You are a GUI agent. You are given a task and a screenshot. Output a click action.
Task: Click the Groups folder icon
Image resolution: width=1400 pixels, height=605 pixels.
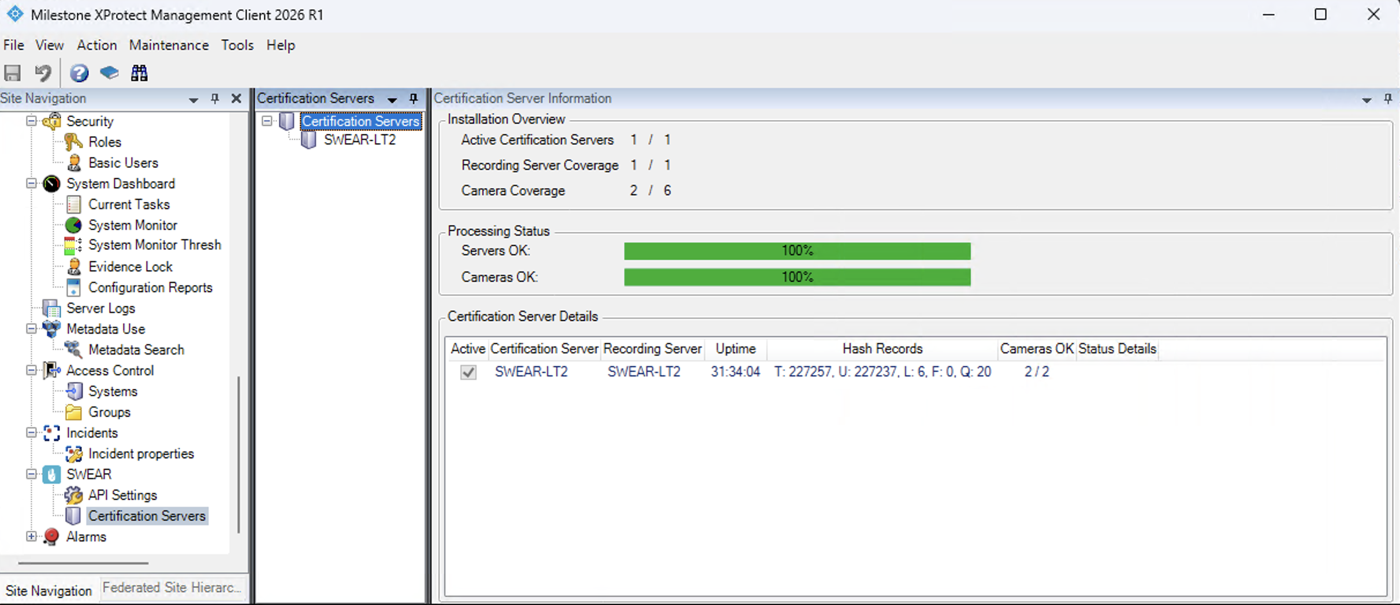point(73,412)
